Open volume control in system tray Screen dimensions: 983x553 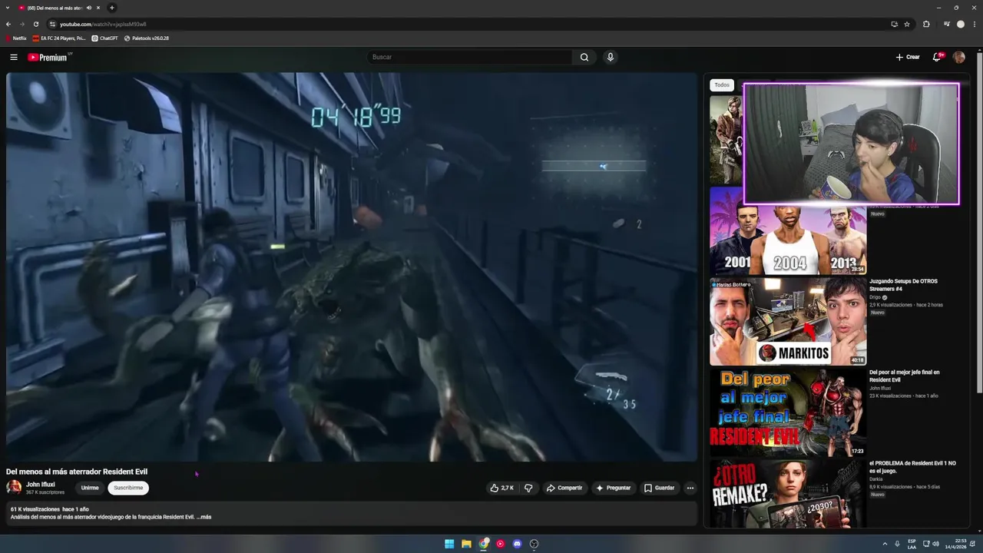935,544
